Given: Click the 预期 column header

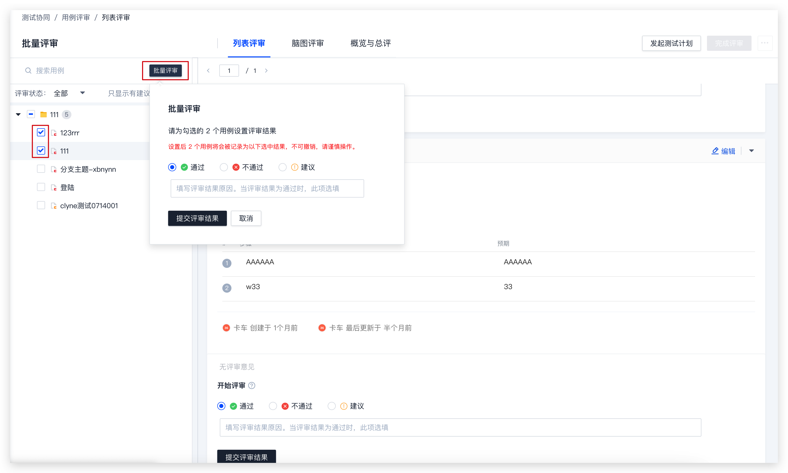Looking at the screenshot, I should click(503, 244).
